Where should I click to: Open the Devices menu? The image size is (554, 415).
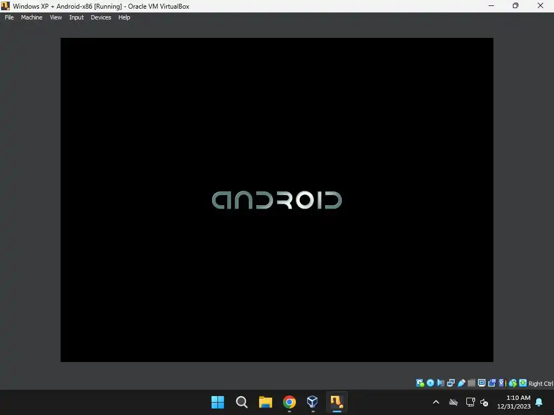pyautogui.click(x=101, y=17)
